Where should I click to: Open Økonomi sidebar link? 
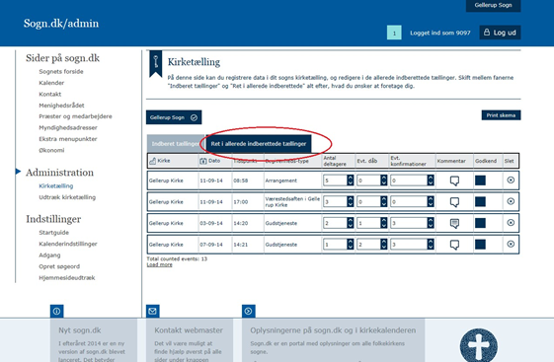51,150
